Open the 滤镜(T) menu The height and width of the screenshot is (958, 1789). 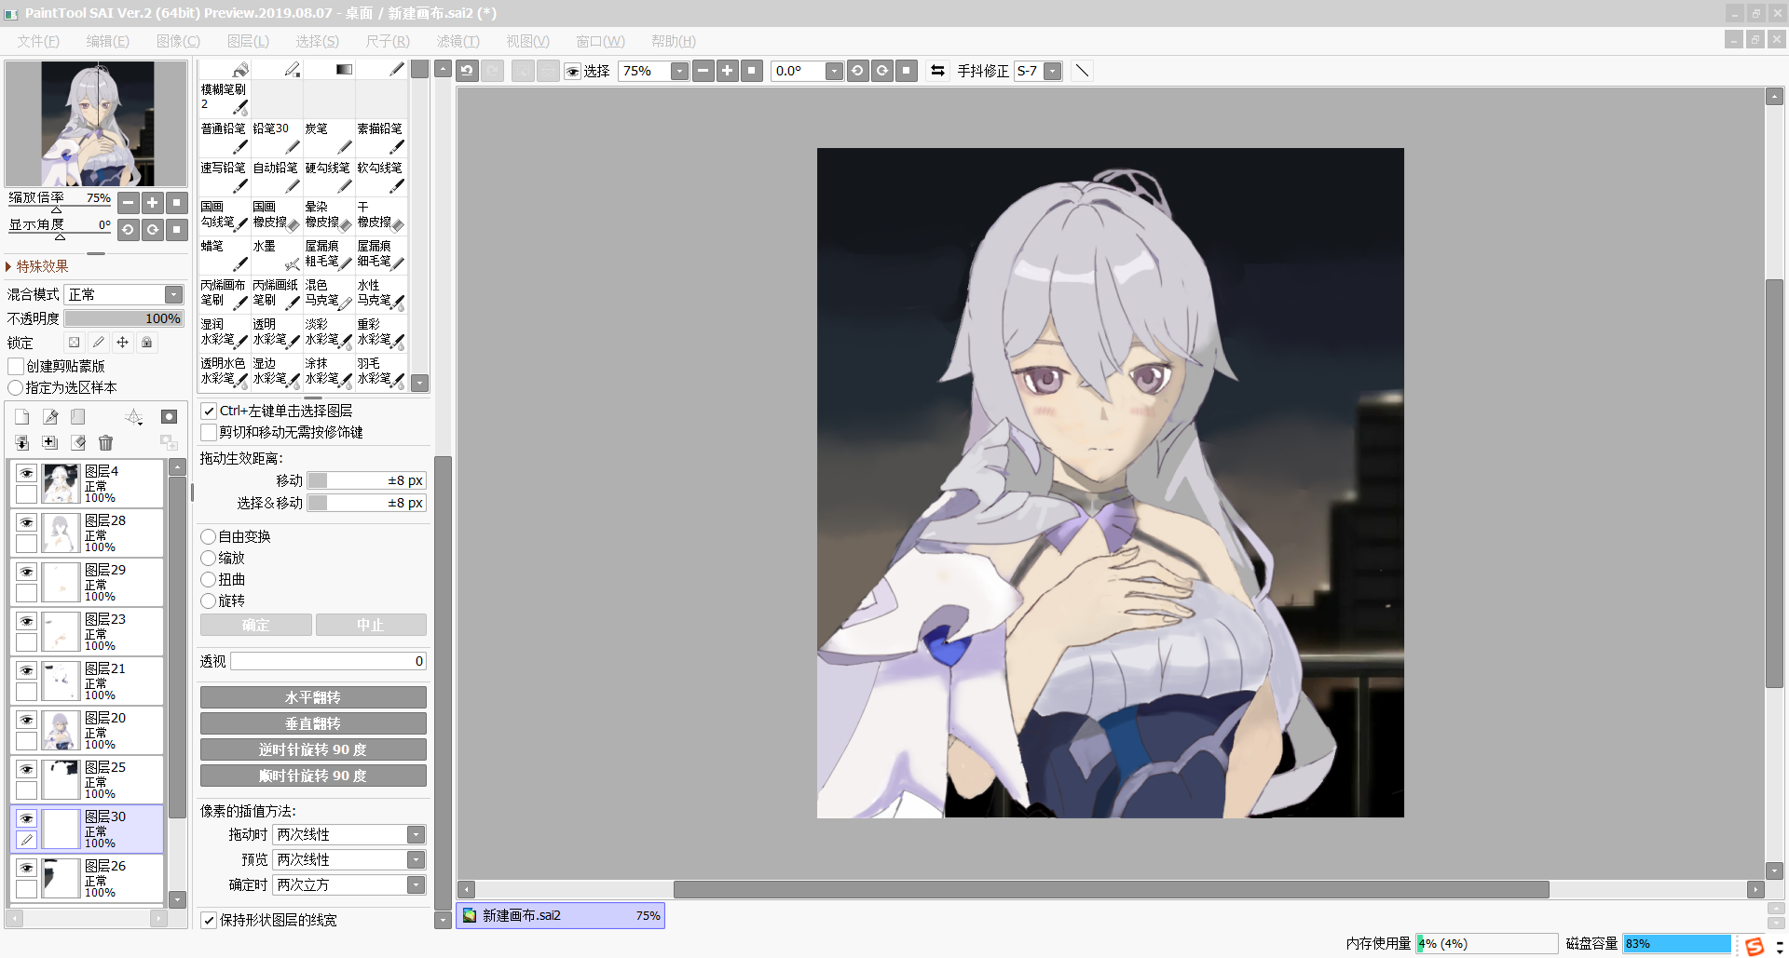[458, 41]
